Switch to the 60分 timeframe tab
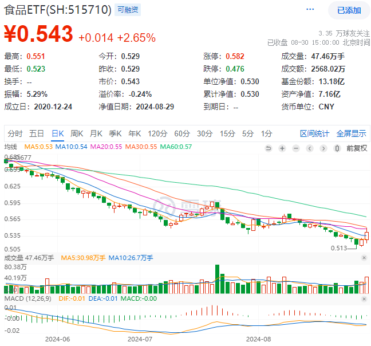Image resolution: width=371 pixels, height=346 pixels. coord(181,133)
